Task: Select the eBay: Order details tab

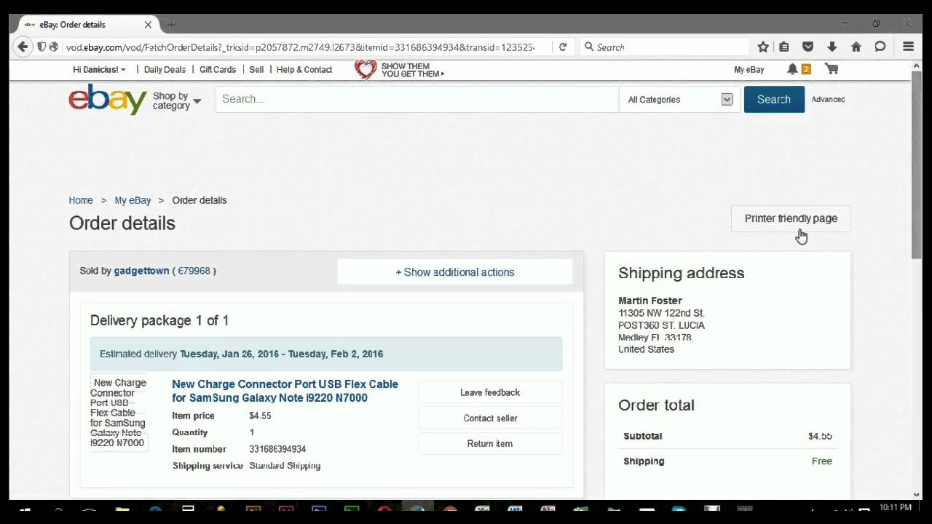Action: (x=87, y=24)
